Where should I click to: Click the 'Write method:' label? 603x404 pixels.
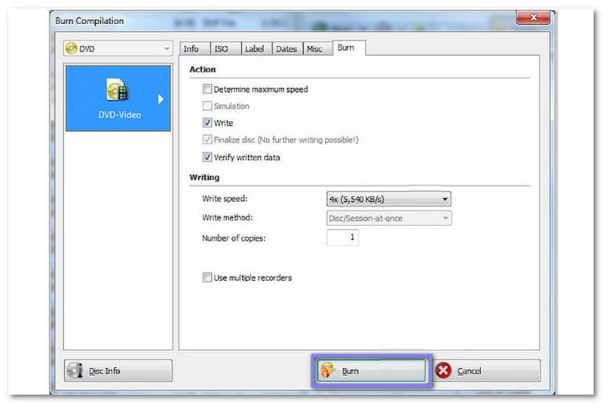[228, 218]
